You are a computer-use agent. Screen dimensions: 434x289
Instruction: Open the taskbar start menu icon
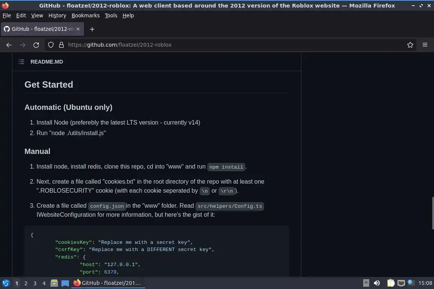(x=6, y=283)
